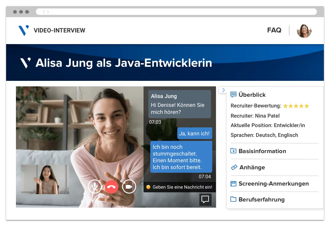Click the self-view video thumbnail
Image resolution: width=330 pixels, height=226 pixels.
45,179
